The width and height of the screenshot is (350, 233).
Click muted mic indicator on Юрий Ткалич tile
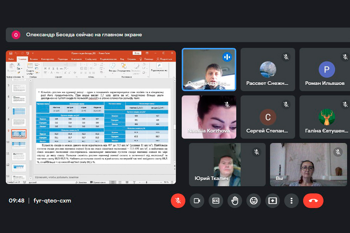pyautogui.click(x=257, y=152)
